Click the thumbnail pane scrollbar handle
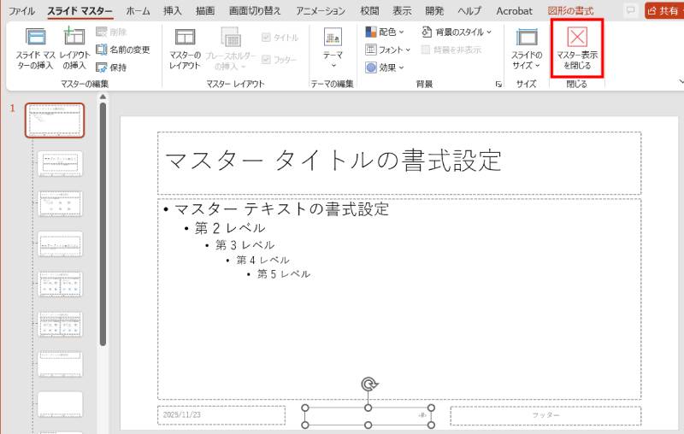The height and width of the screenshot is (434, 684). (x=103, y=224)
